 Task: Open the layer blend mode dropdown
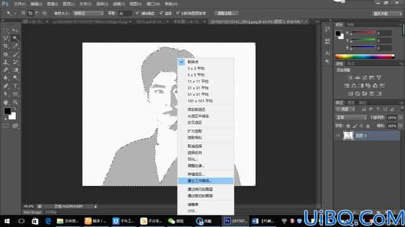351,118
